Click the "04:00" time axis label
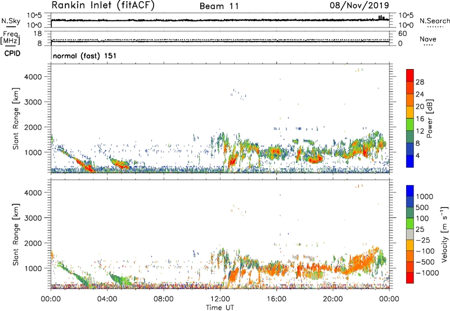Viewport: 450px width, 311px height. [x=107, y=299]
